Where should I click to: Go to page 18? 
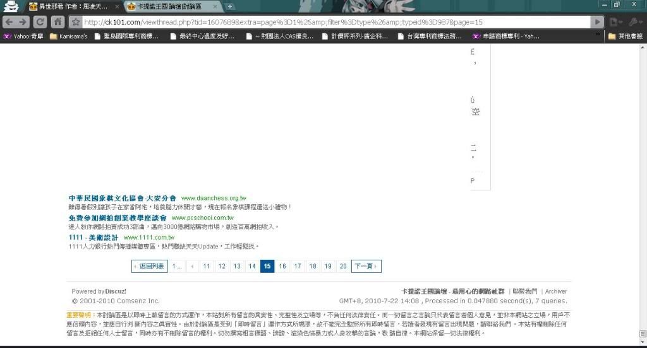313,266
